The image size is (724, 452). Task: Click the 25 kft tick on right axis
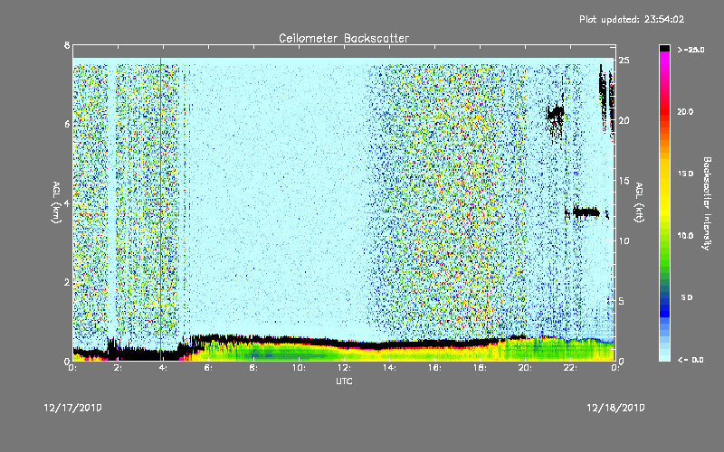click(624, 61)
